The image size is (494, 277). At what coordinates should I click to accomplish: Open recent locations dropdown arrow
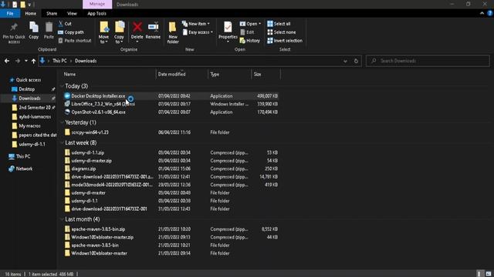coord(25,61)
